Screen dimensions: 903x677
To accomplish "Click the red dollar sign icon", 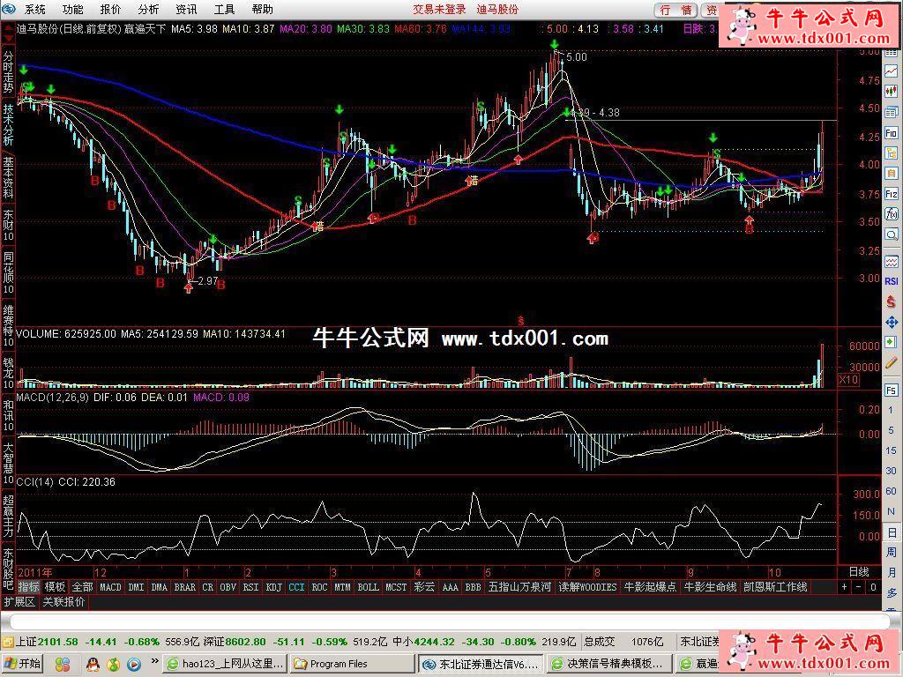I will pos(892,302).
